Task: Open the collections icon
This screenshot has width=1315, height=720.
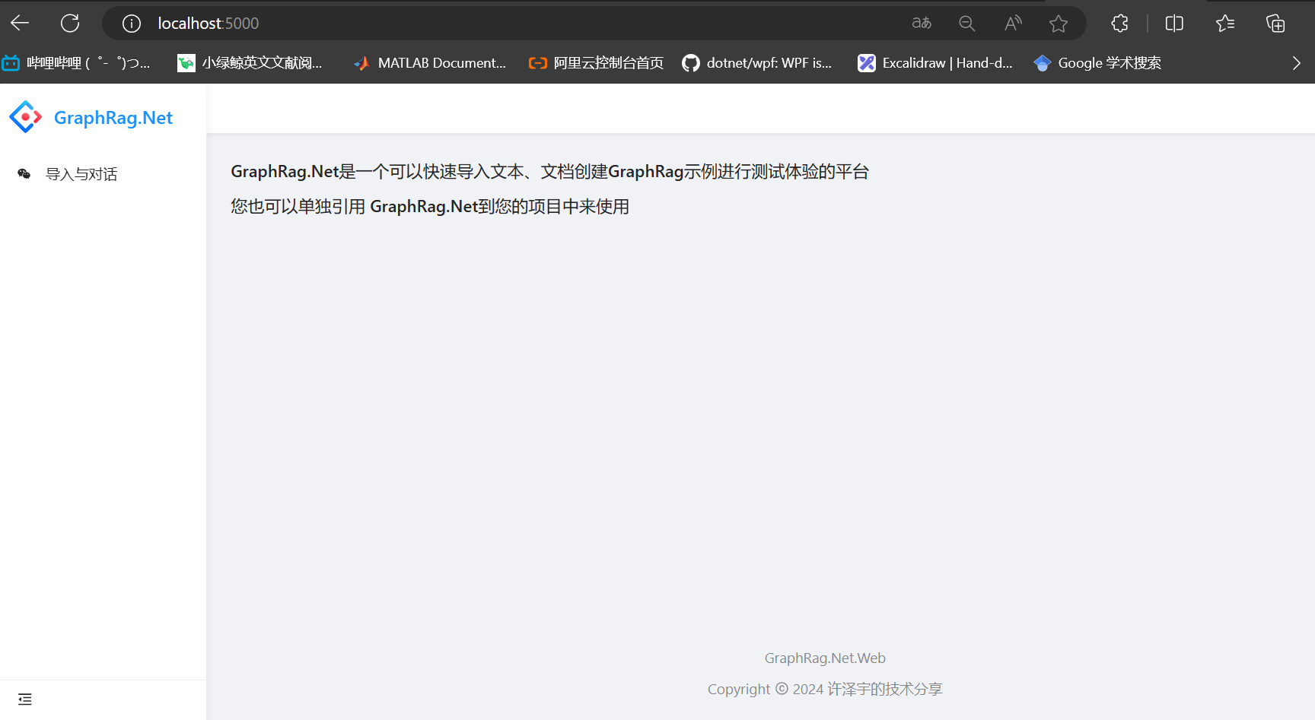Action: coord(1275,23)
